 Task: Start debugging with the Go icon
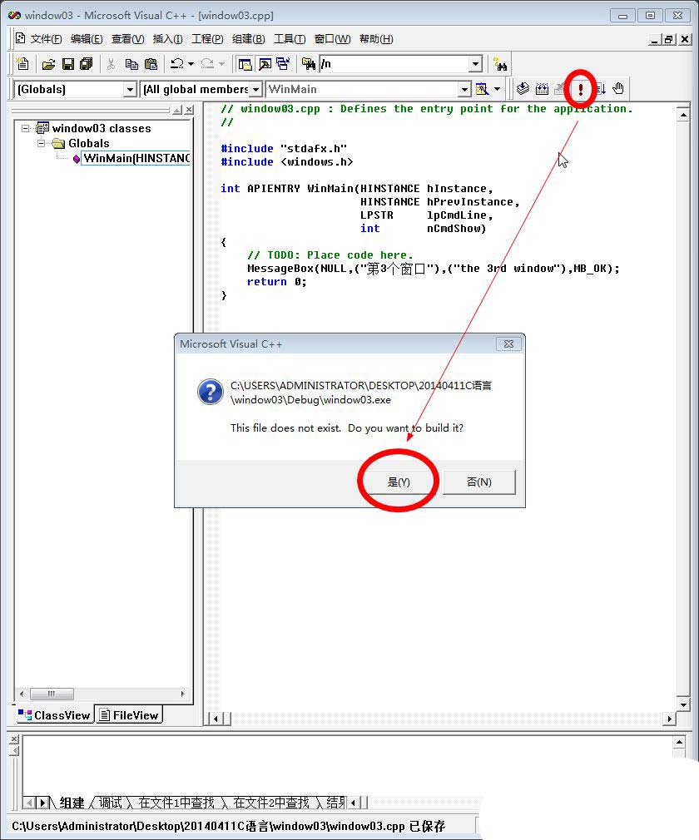point(599,89)
